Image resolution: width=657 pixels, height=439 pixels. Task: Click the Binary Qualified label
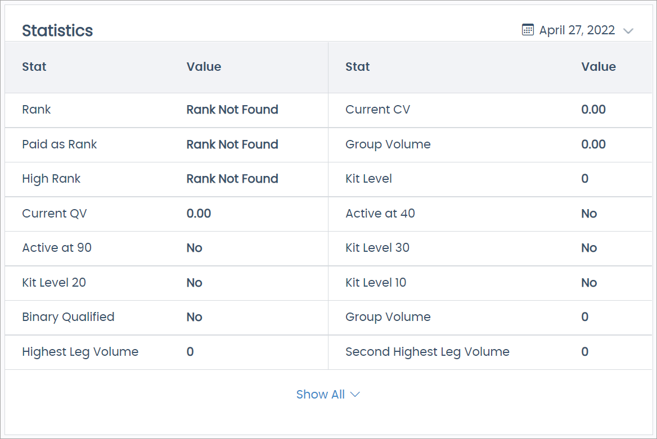68,317
